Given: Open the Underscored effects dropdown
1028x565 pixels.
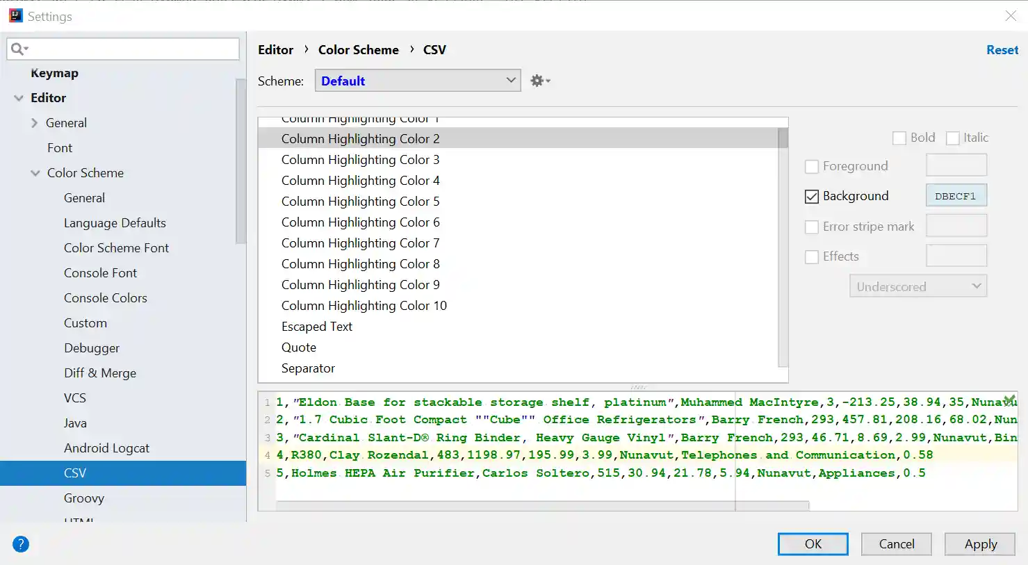Looking at the screenshot, I should coord(918,286).
